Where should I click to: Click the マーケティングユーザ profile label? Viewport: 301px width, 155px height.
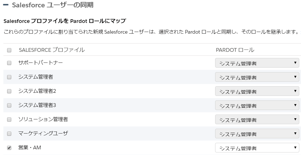pyautogui.click(x=43, y=133)
